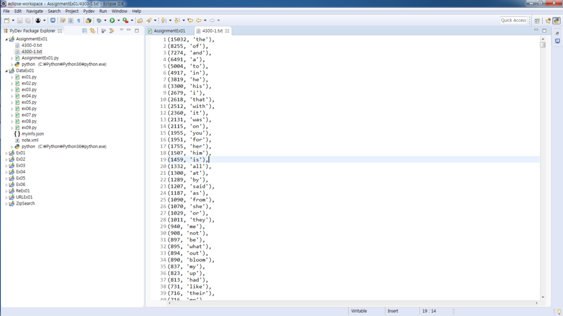563x316 pixels.
Task: Toggle Word Wrap toolbar icon
Action: coord(62,20)
